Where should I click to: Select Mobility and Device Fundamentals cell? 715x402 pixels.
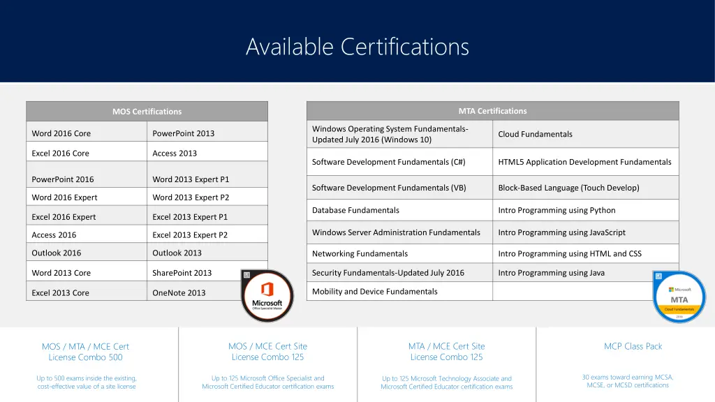(x=399, y=291)
